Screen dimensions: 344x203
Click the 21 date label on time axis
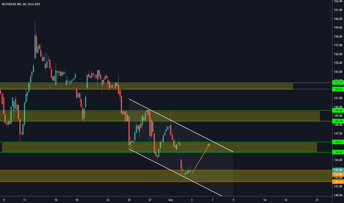(x=317, y=200)
